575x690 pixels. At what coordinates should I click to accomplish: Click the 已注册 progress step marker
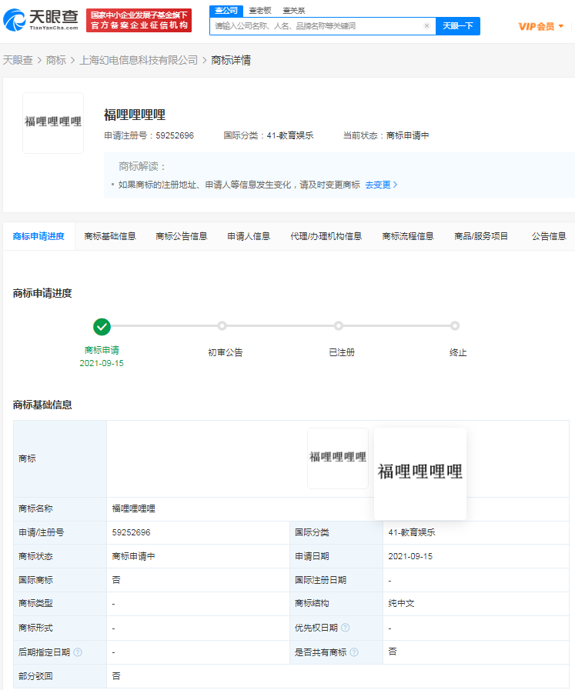[338, 325]
